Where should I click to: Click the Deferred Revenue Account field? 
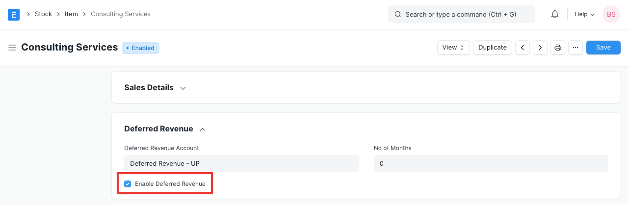point(241,163)
